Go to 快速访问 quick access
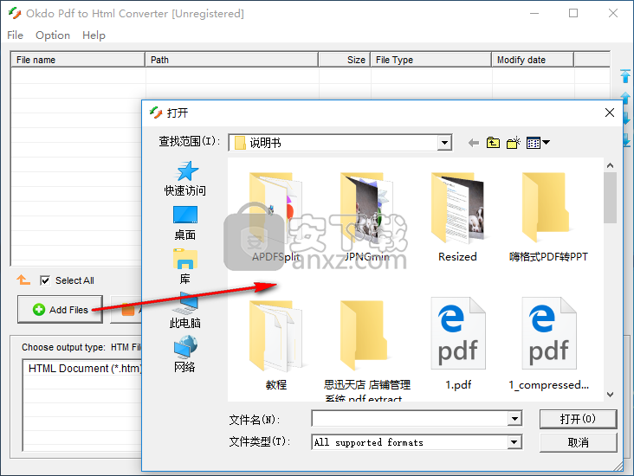The width and height of the screenshot is (634, 476). click(x=184, y=178)
